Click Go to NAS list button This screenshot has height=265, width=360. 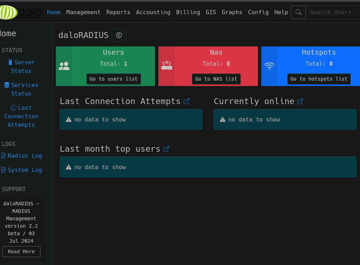tap(216, 79)
